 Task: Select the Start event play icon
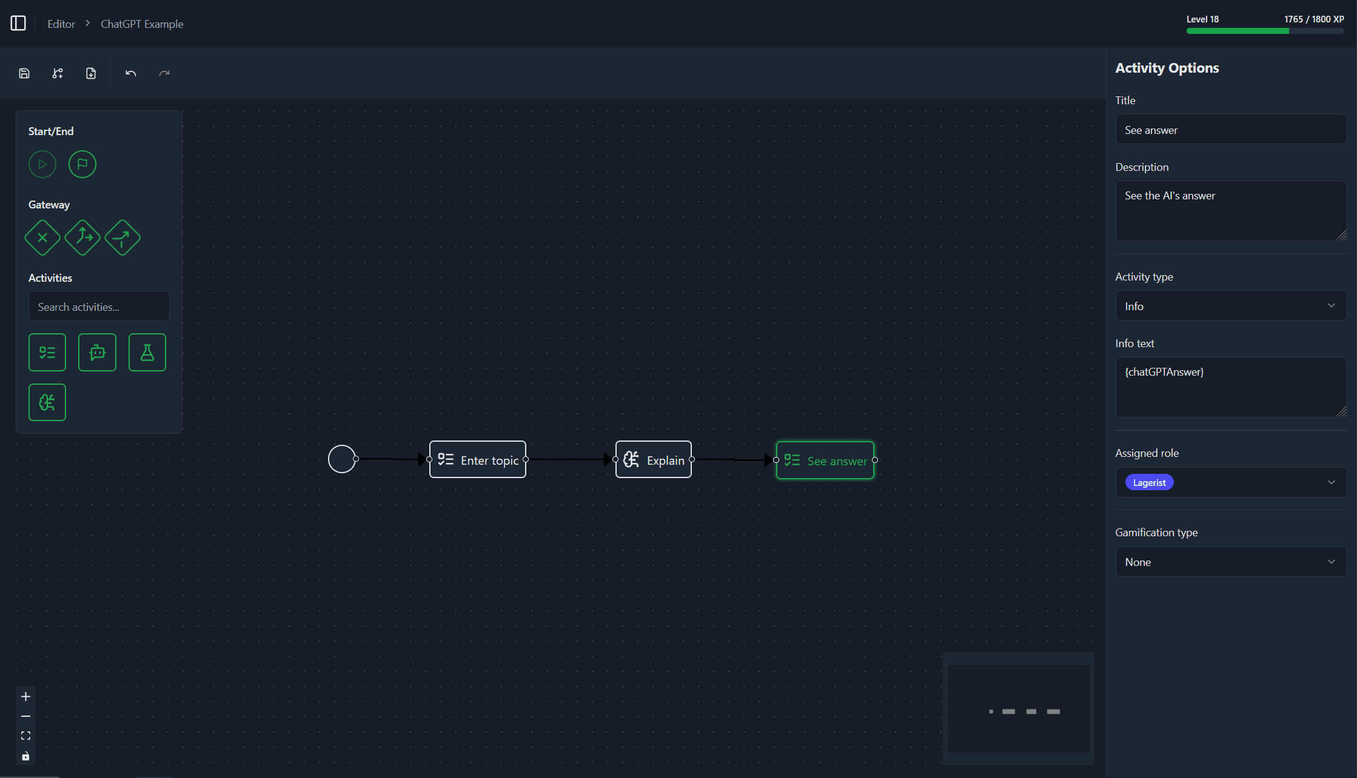[42, 164]
